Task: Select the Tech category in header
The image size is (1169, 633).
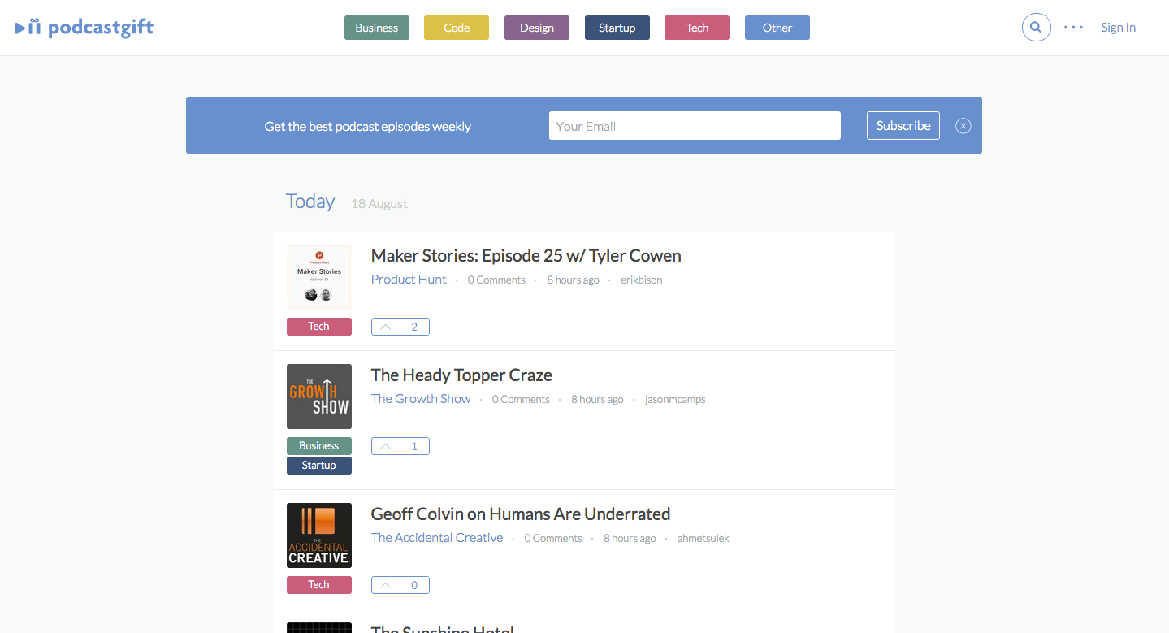Action: point(697,28)
